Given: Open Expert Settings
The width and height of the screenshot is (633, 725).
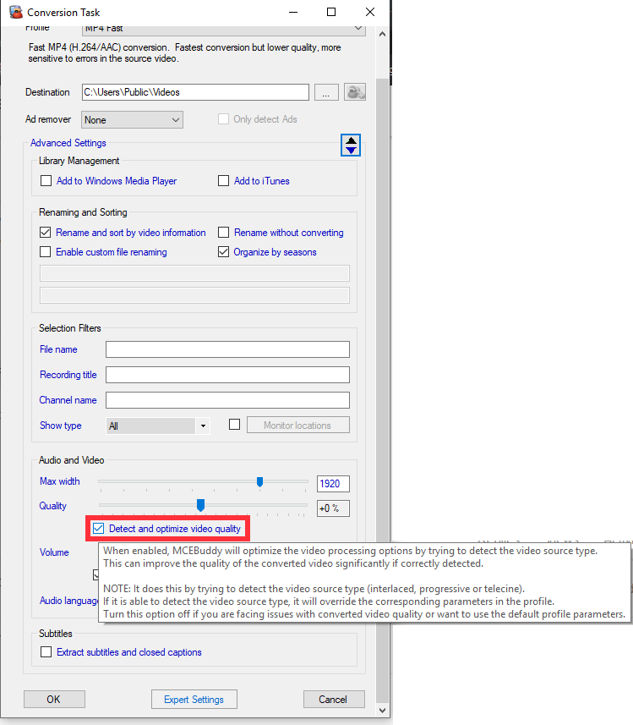Looking at the screenshot, I should point(194,700).
